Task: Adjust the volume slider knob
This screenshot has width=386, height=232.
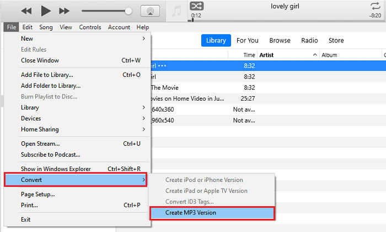Action: (x=128, y=11)
